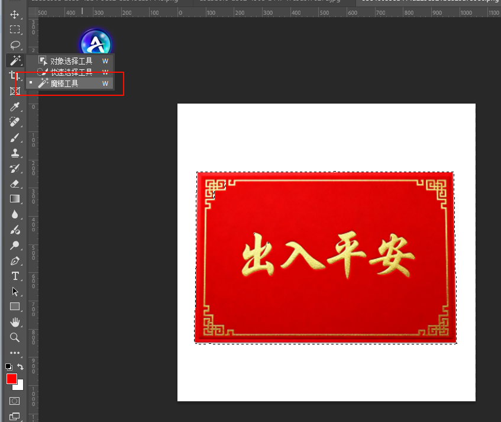
Task: Select the Move tool
Action: [x=16, y=14]
